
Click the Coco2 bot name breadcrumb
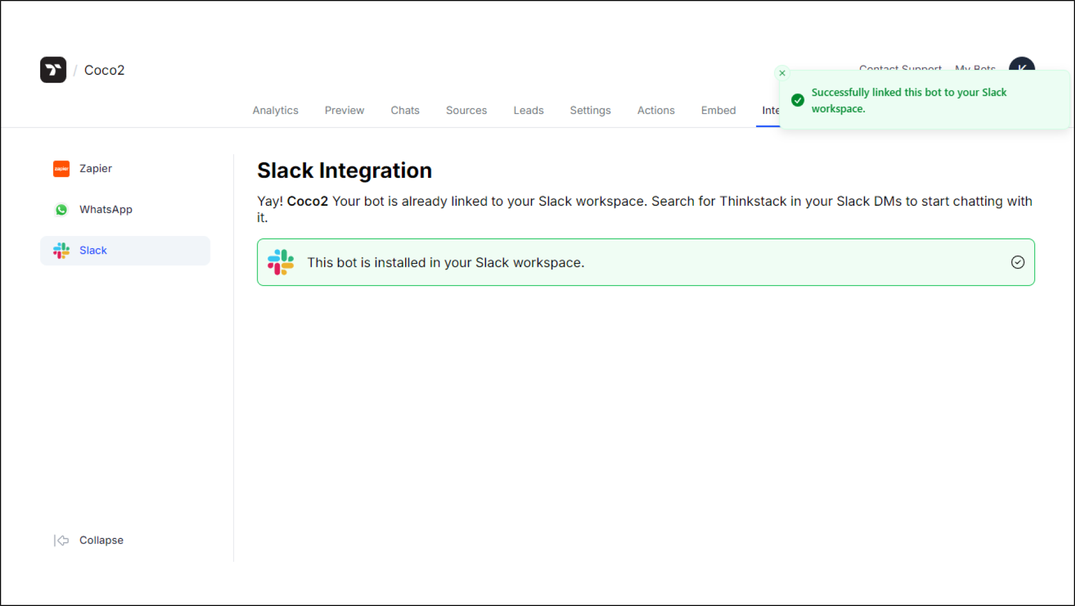tap(104, 70)
